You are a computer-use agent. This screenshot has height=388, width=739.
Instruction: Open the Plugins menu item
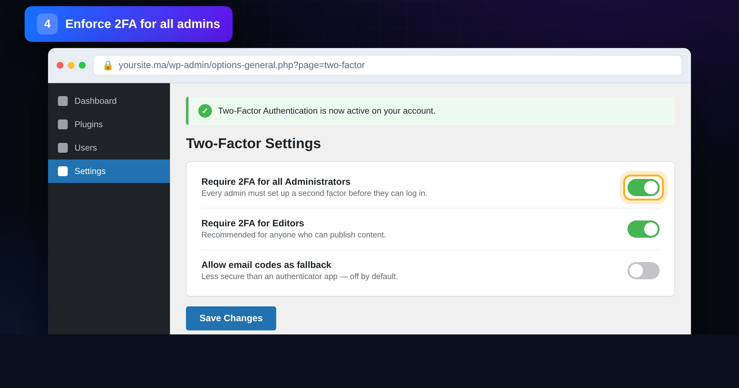pyautogui.click(x=109, y=124)
